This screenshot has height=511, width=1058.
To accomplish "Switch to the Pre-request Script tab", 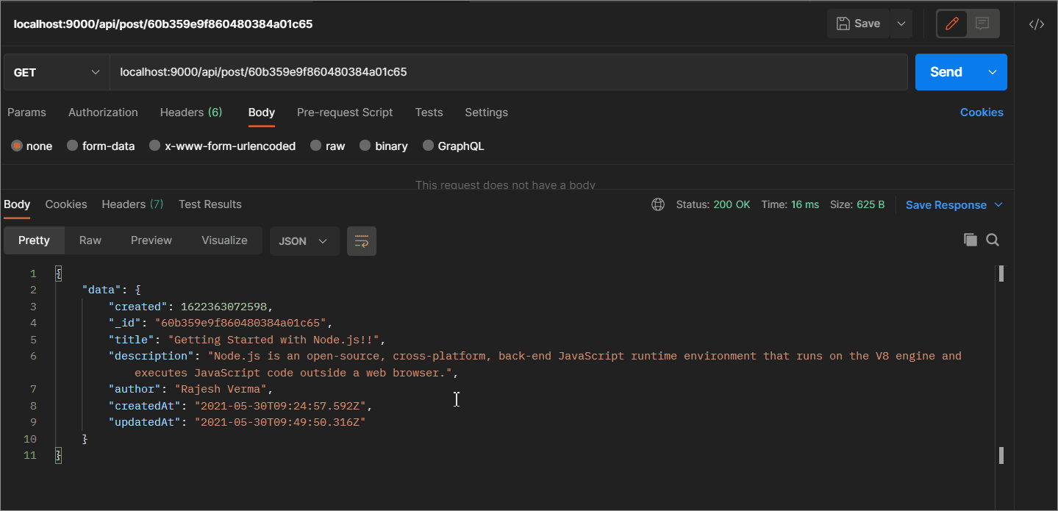I will [x=344, y=112].
